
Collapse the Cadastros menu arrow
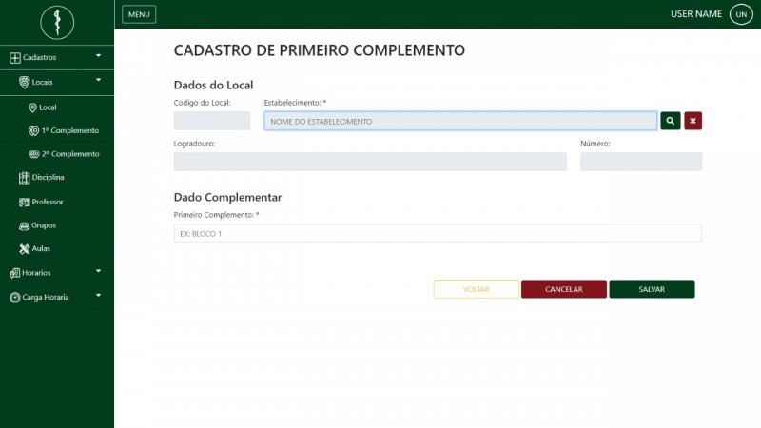coord(98,57)
